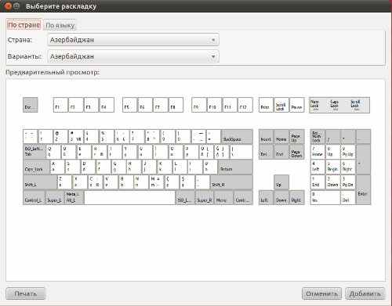Click the numpad Num Lock key in the preview

(x=318, y=136)
